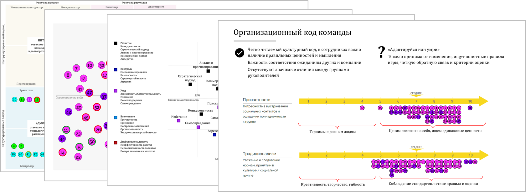Image resolution: width=526 pixels, height=192 pixels.
Task: Click circle 29 on the scatter slide
Action: pyautogui.click(x=79, y=108)
